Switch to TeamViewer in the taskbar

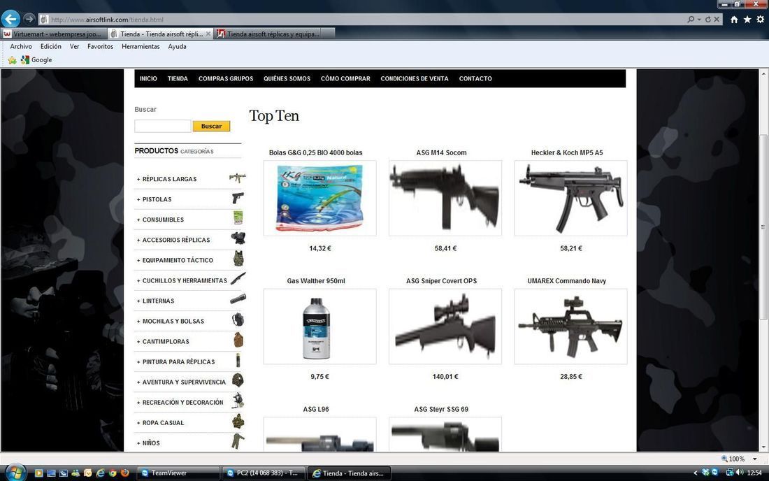[x=178, y=473]
